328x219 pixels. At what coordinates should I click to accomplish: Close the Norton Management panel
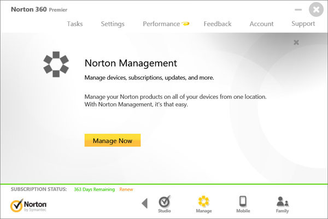coord(296,43)
